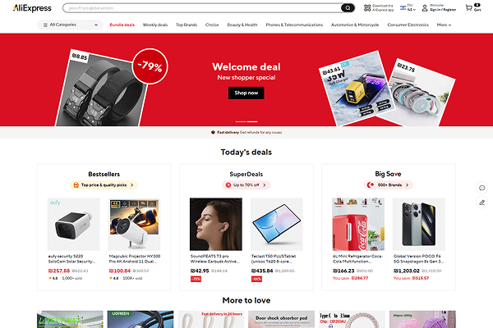The image size is (493, 328).
Task: Click the search magnifier button
Action: pyautogui.click(x=348, y=8)
